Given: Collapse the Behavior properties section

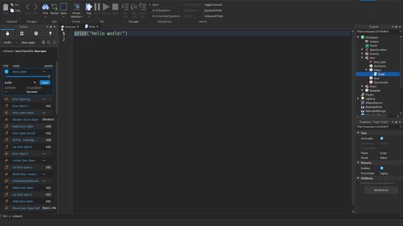Looking at the screenshot, I should tap(358, 163).
